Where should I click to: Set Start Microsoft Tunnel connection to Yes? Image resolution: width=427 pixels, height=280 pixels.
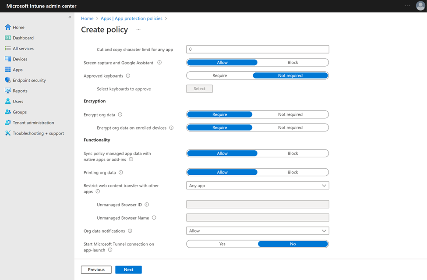pyautogui.click(x=222, y=244)
